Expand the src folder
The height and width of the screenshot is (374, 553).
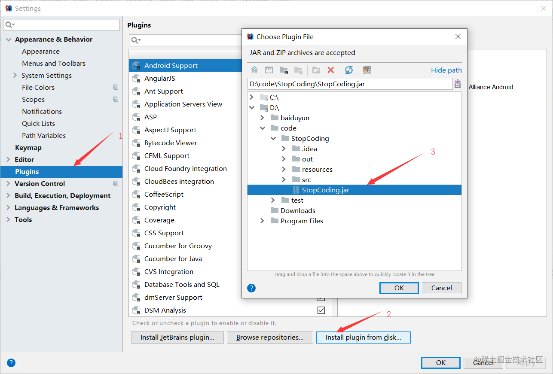tap(284, 179)
